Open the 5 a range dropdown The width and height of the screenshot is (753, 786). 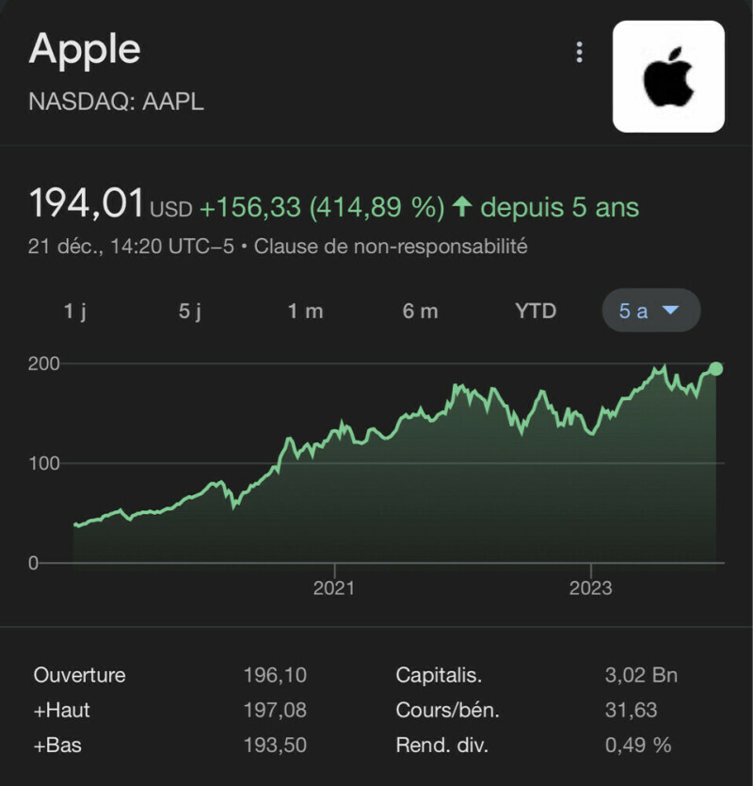(650, 312)
